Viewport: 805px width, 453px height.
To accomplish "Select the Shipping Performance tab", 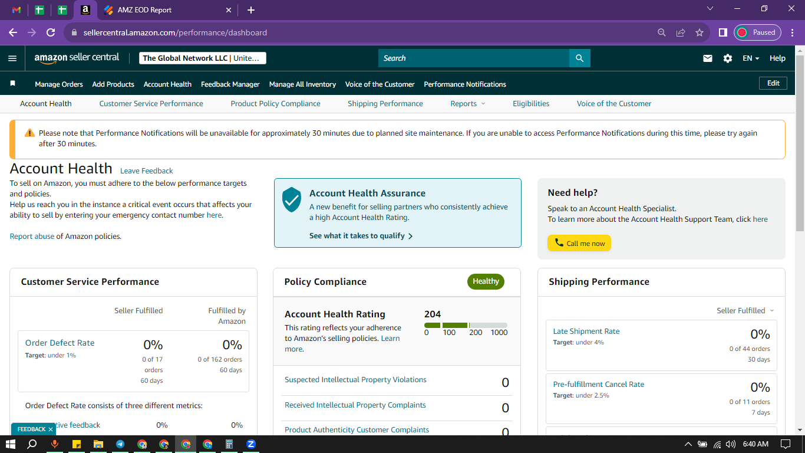I will tap(385, 103).
